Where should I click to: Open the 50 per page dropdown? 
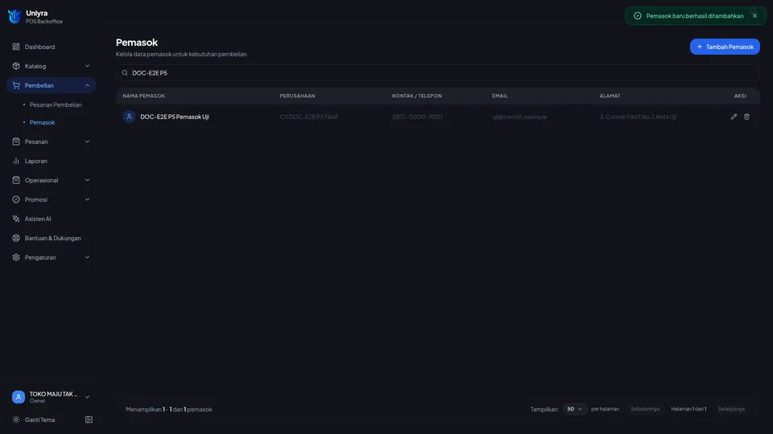pyautogui.click(x=574, y=409)
